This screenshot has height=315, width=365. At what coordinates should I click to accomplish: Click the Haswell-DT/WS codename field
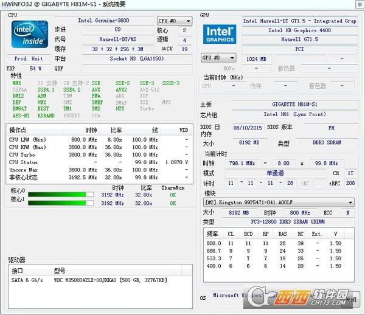coord(118,40)
